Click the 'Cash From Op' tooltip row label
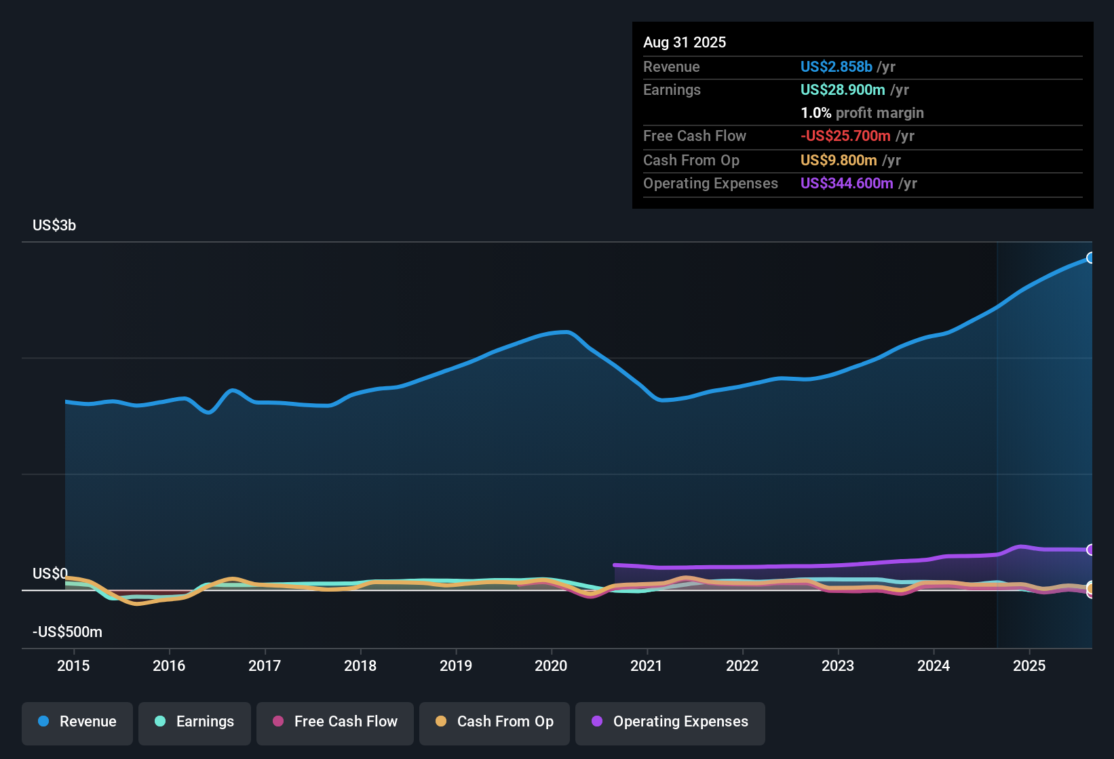1114x759 pixels. 691,160
